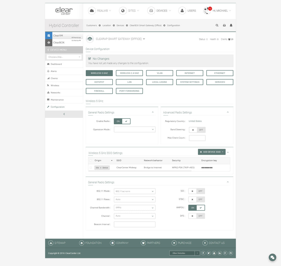Open the notifications bell icon

pos(231,25)
